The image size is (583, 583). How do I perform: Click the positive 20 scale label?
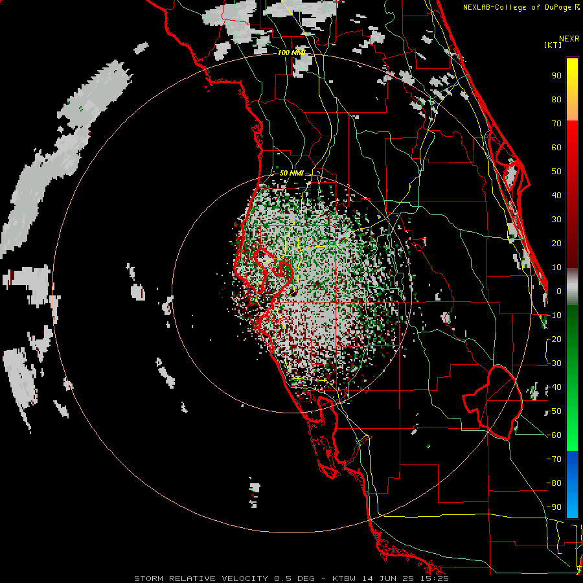pos(556,243)
